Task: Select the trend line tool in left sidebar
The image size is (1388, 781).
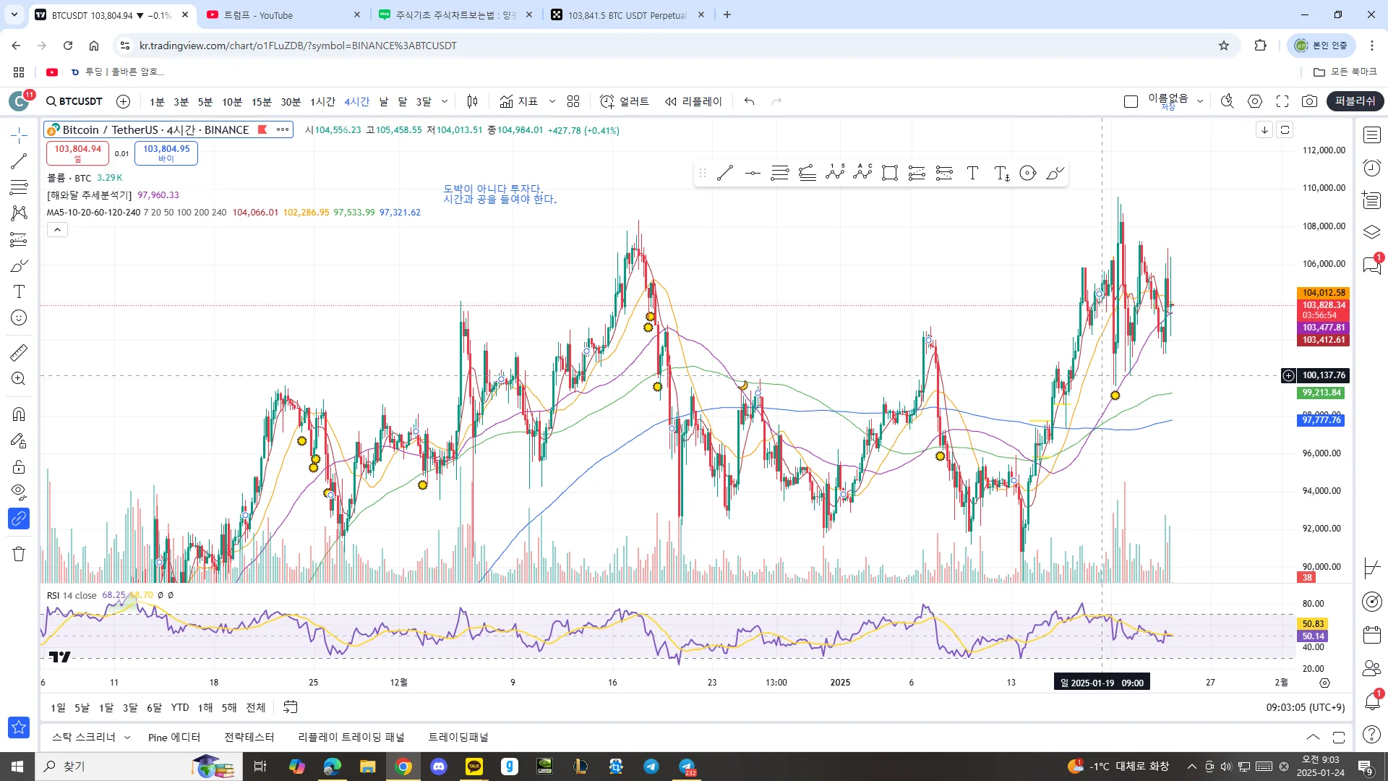Action: click(x=19, y=161)
